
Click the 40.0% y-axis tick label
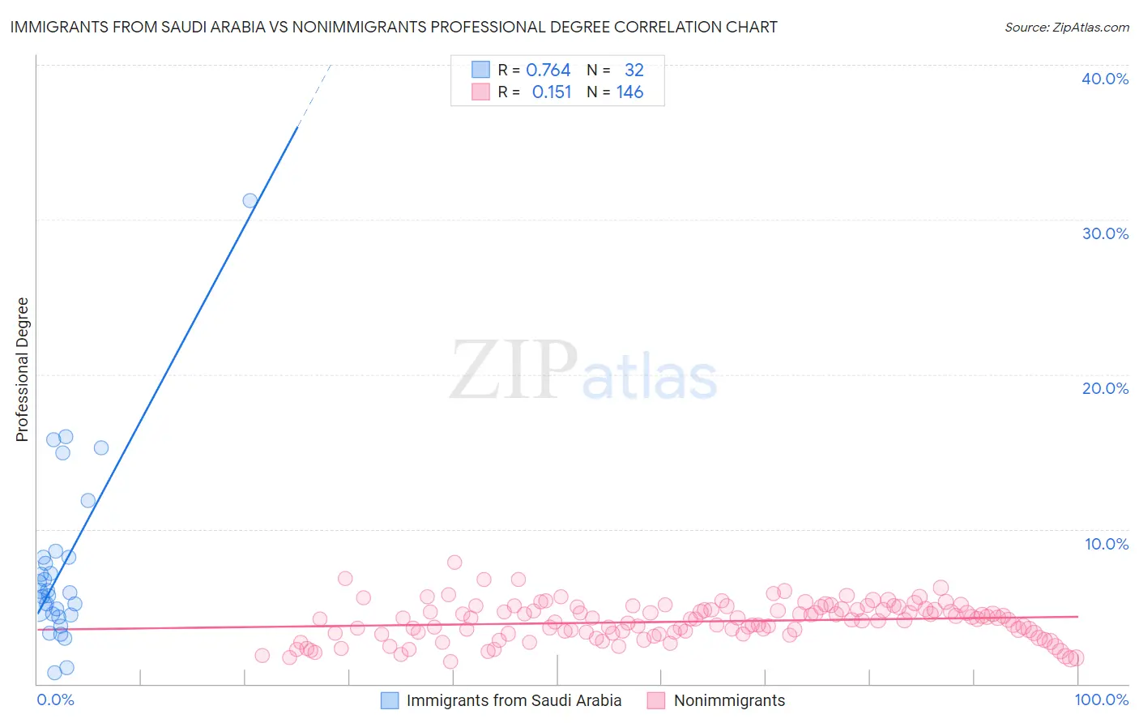pyautogui.click(x=1104, y=79)
